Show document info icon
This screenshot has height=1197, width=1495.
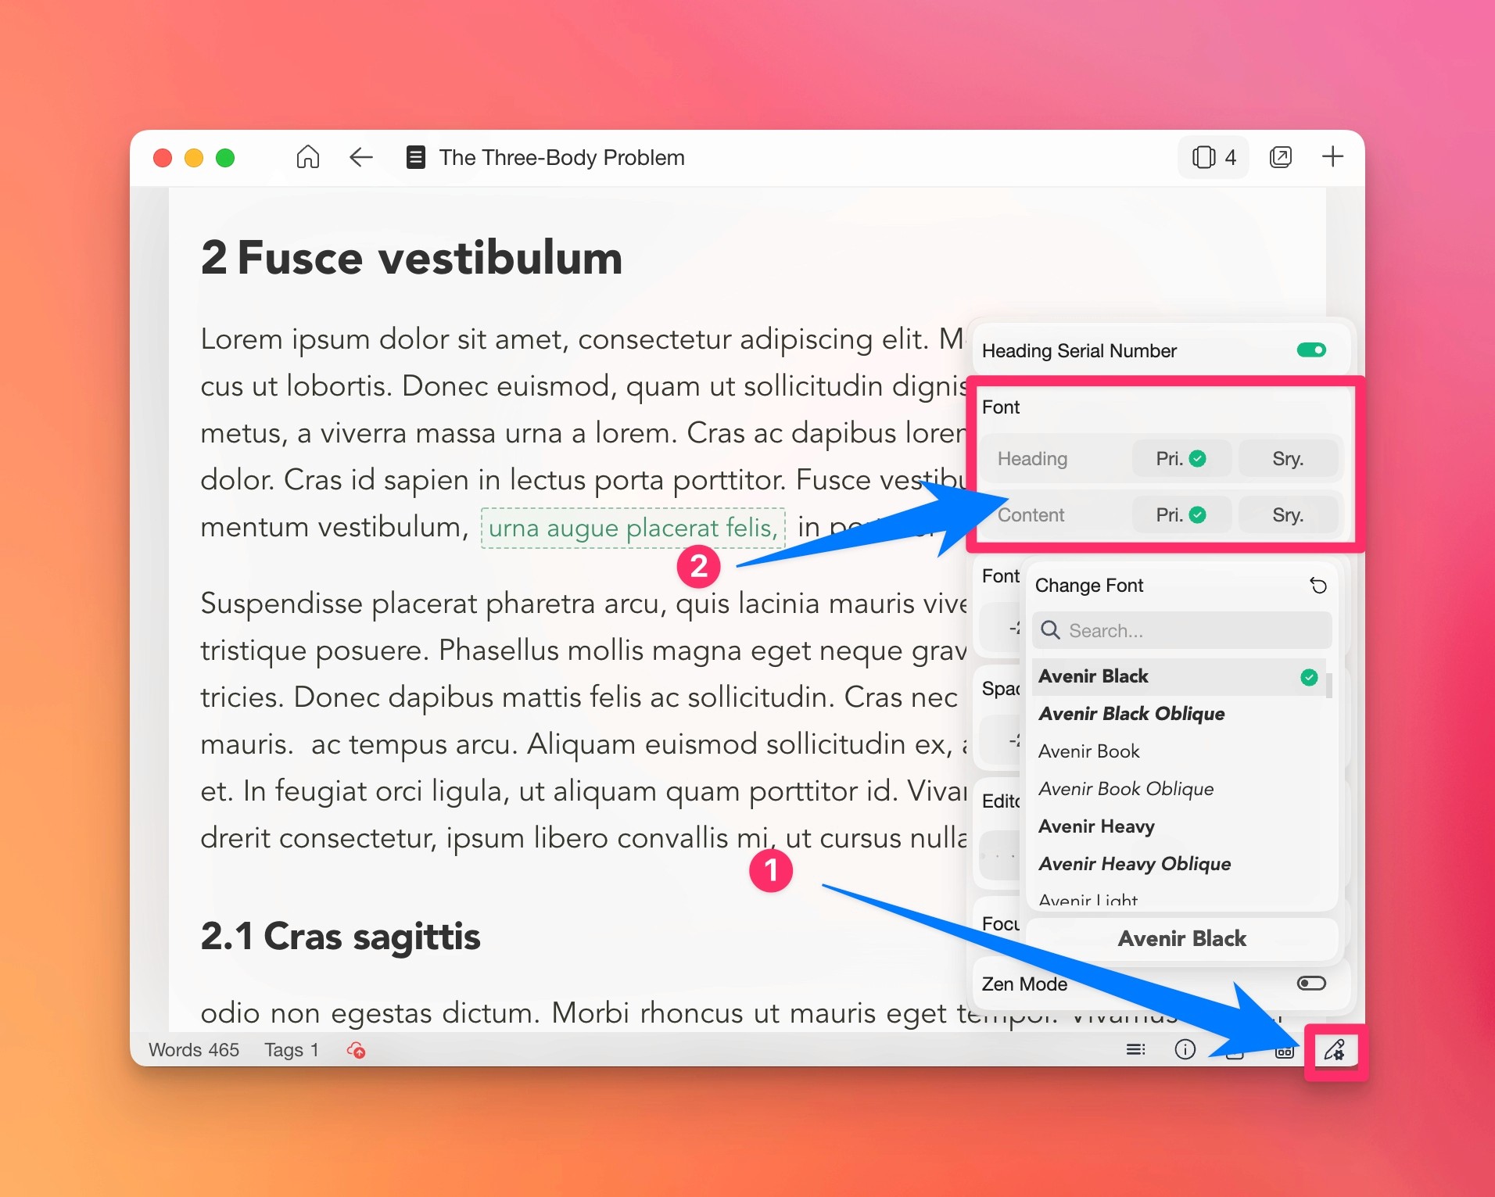point(1185,1049)
